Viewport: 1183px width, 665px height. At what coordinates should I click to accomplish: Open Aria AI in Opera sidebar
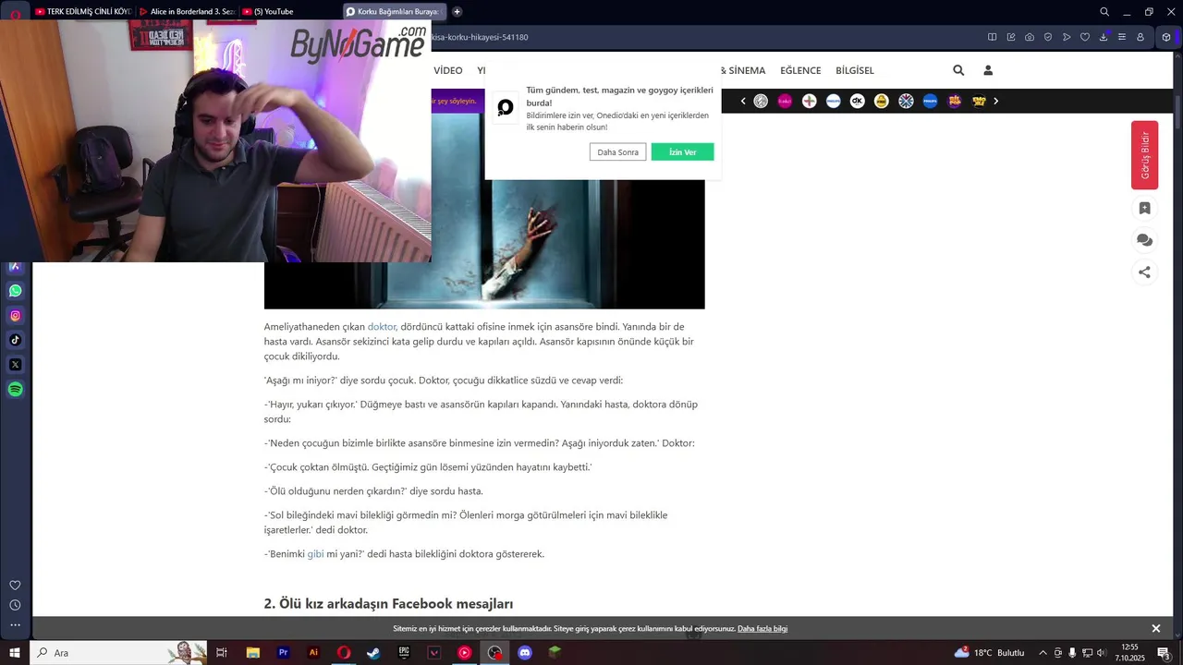pyautogui.click(x=15, y=266)
